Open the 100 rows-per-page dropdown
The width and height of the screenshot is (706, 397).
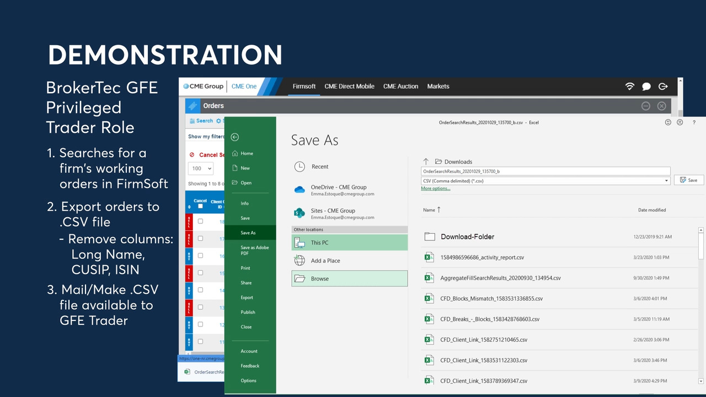point(201,169)
